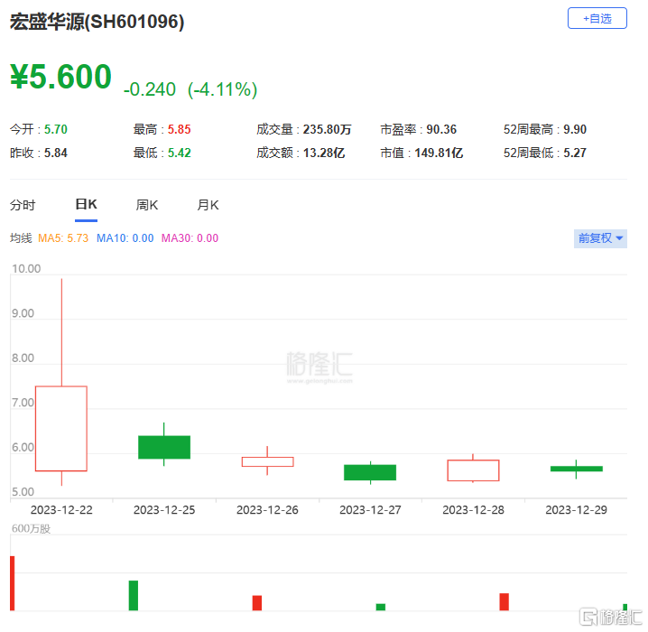Select the 2023-12-26 hollow red candlestick

click(x=267, y=461)
